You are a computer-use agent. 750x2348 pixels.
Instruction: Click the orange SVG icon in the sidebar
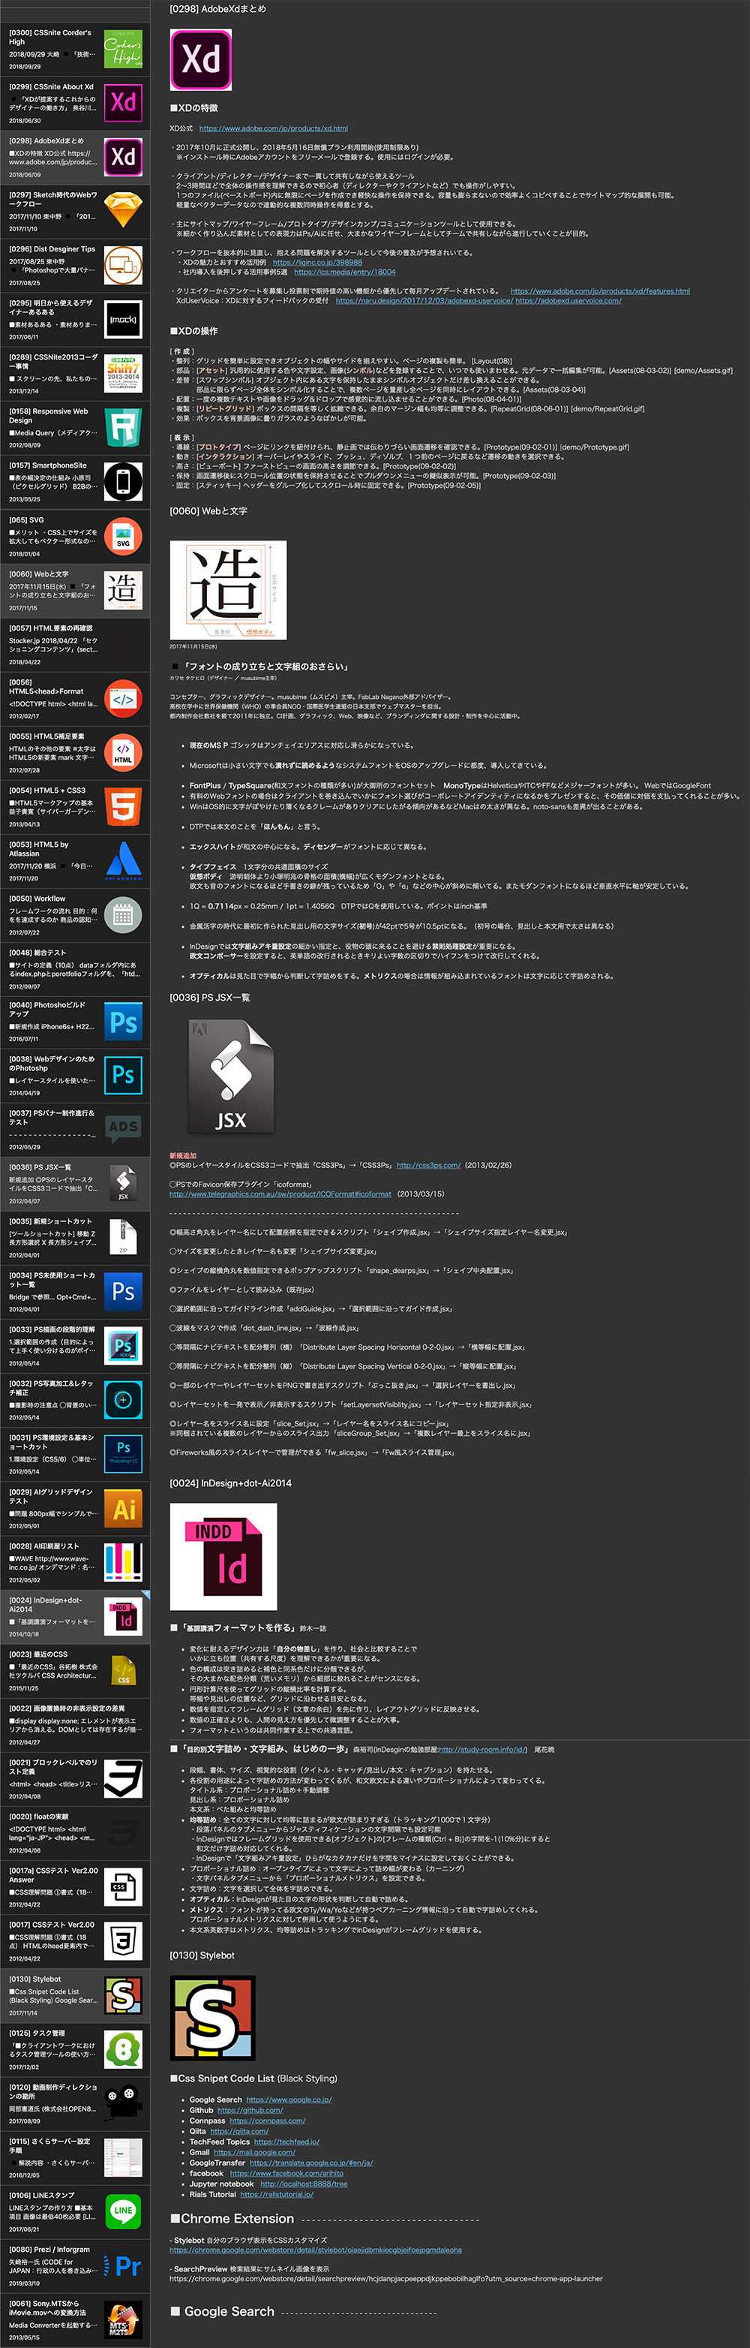[x=123, y=536]
